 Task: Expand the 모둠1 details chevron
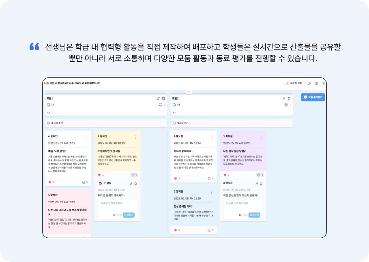[x=49, y=113]
